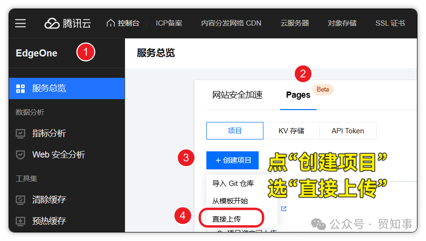Screen dimensions: 426x241
Task: Open ICP备案 in top navigation
Action: [x=169, y=23]
